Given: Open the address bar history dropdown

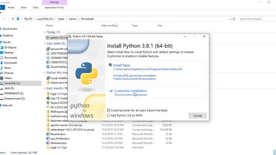Looking at the screenshot, I should [x=230, y=19].
